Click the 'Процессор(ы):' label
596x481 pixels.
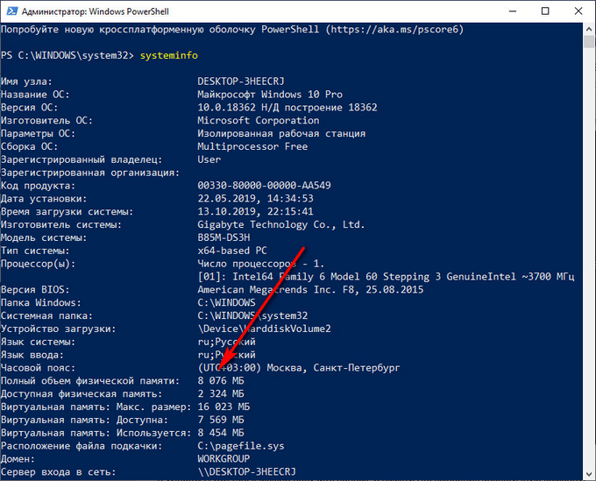pos(38,264)
